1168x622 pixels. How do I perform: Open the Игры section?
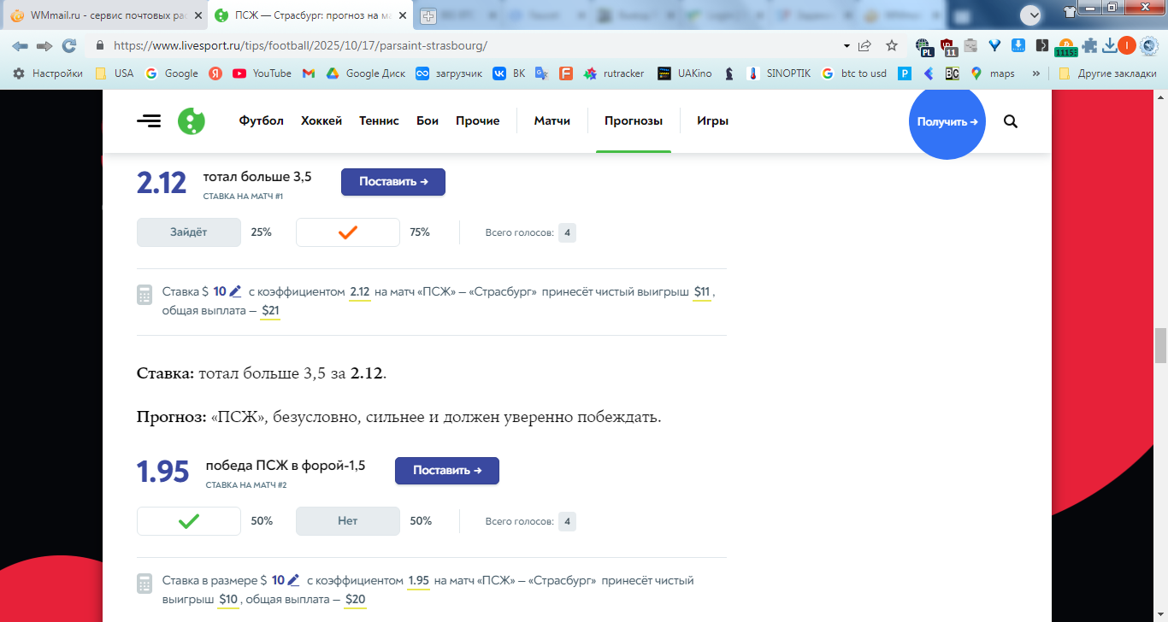pos(712,121)
